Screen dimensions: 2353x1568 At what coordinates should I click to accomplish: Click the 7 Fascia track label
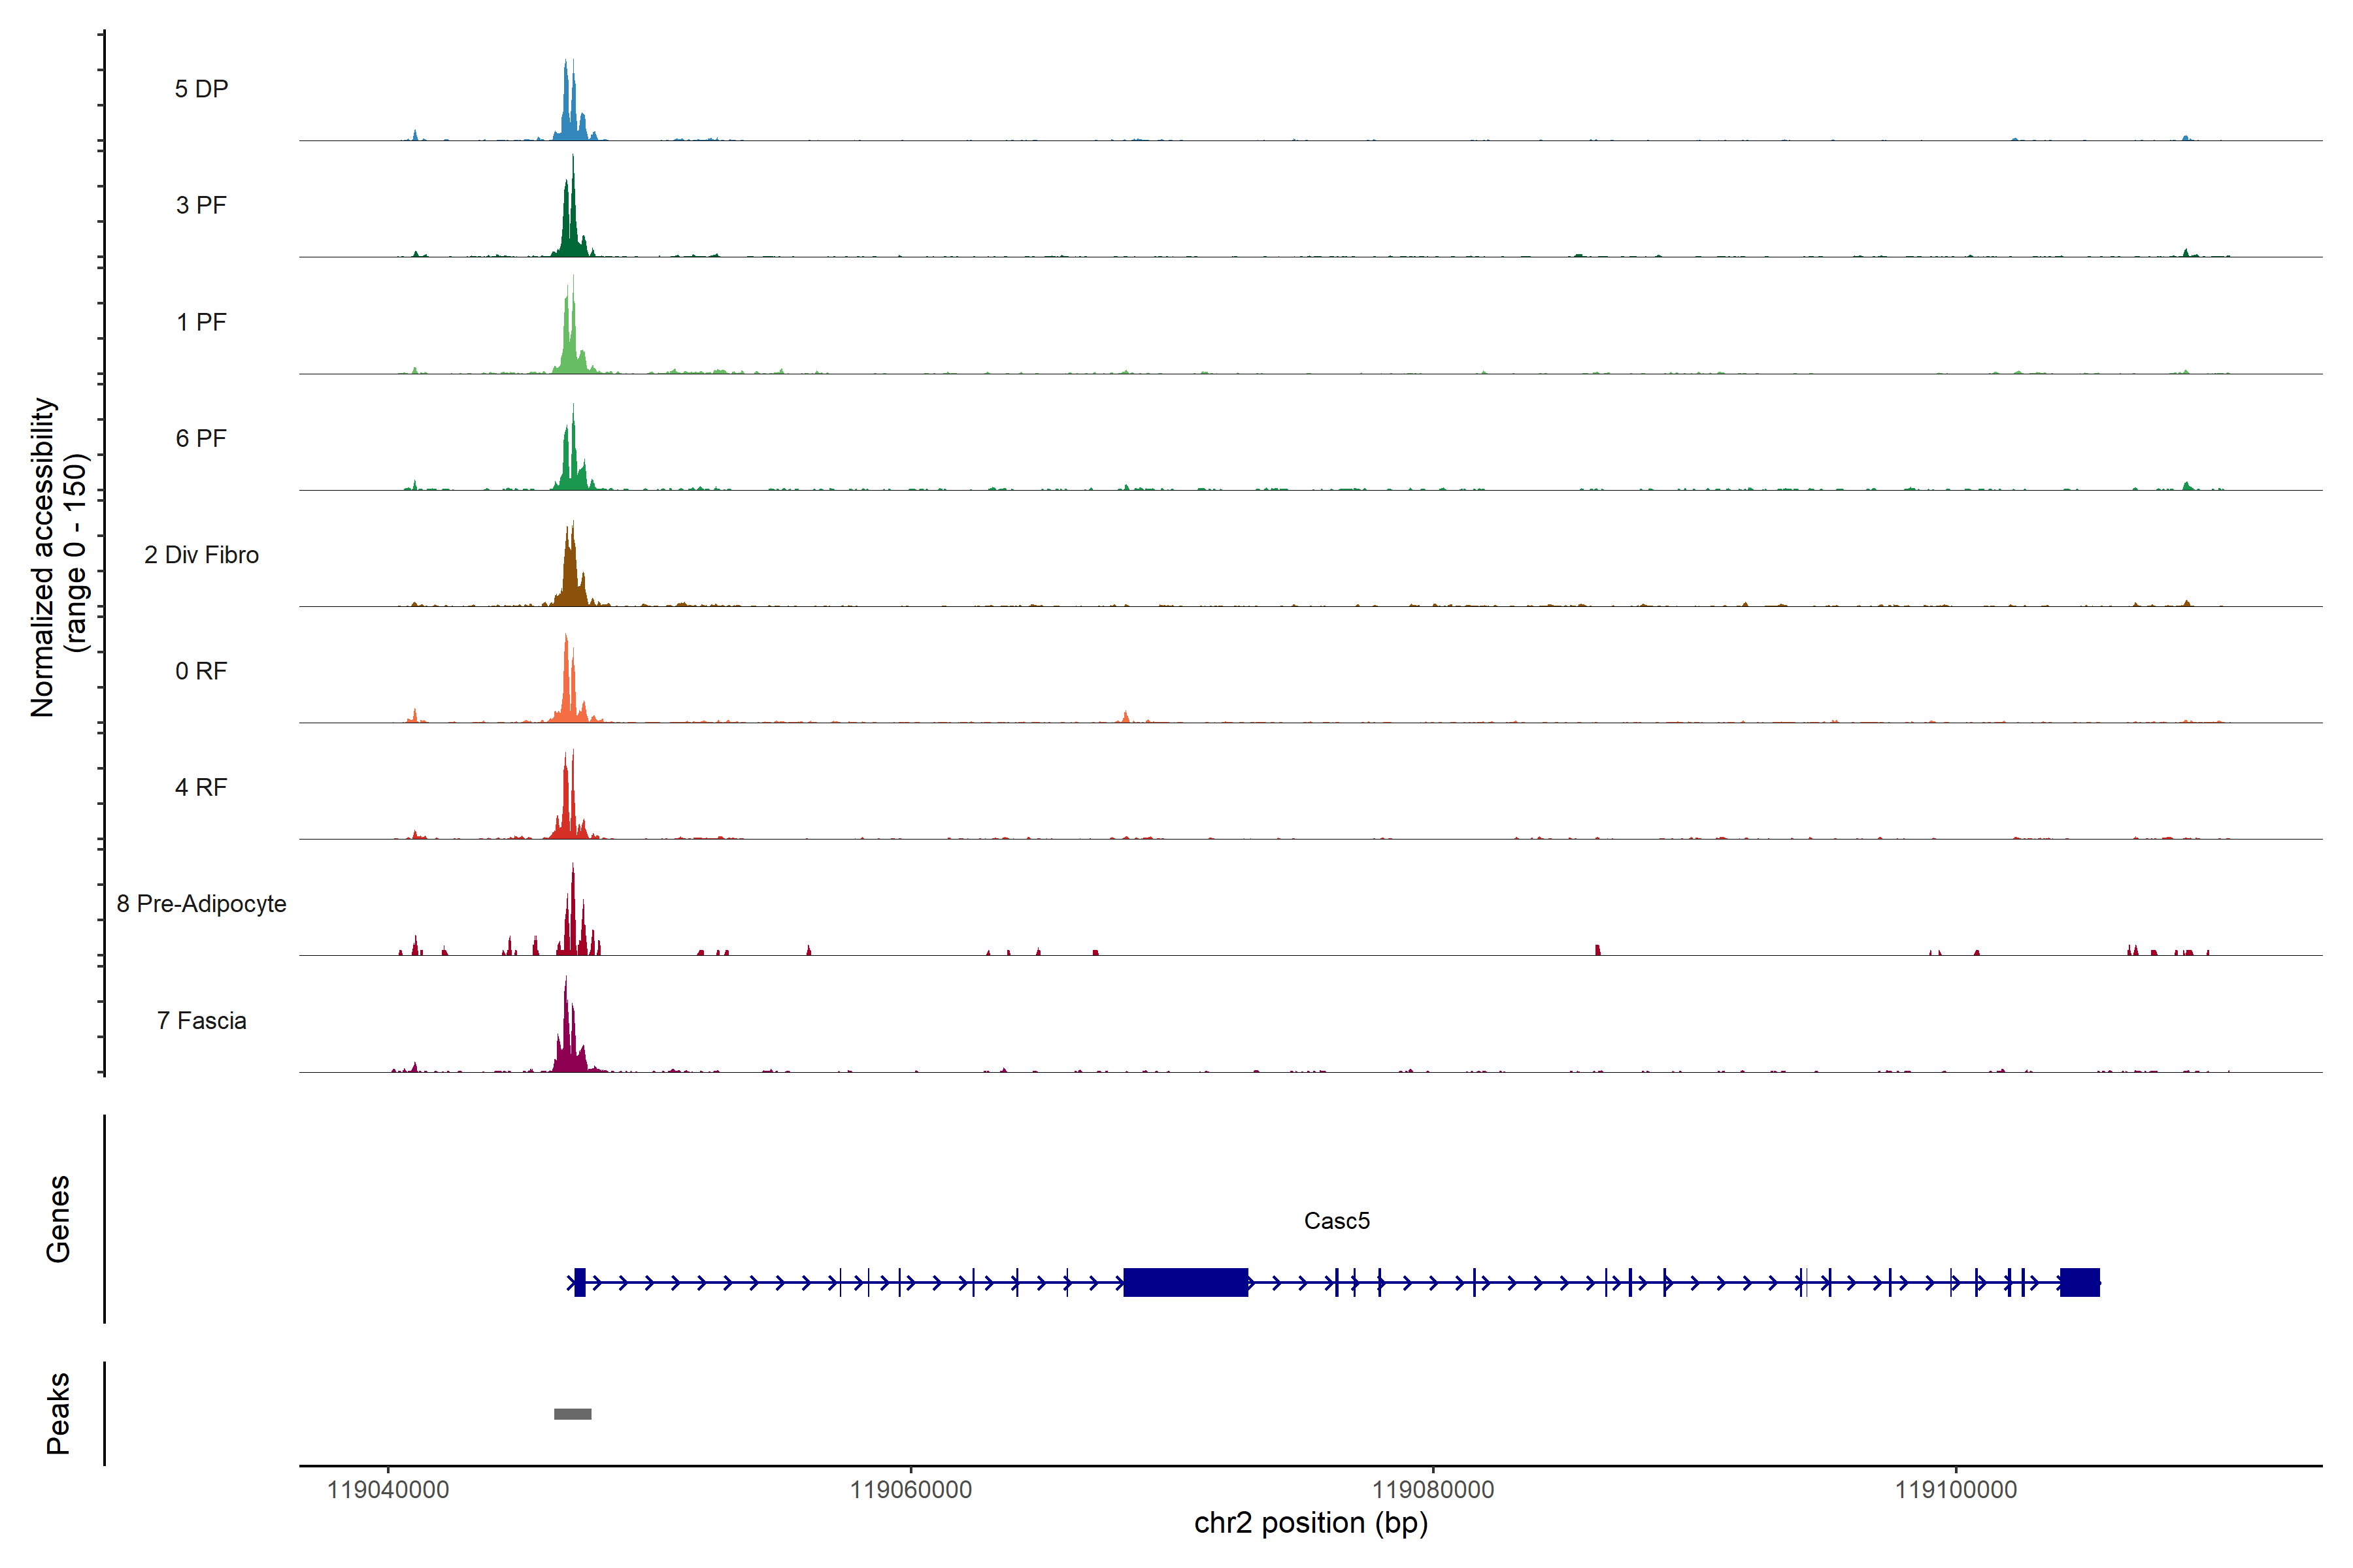pos(201,1020)
